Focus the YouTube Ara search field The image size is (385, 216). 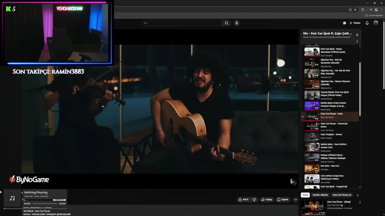coord(182,23)
